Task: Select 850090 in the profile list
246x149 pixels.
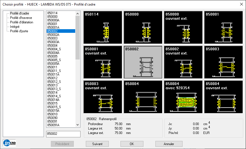Action: (61, 118)
